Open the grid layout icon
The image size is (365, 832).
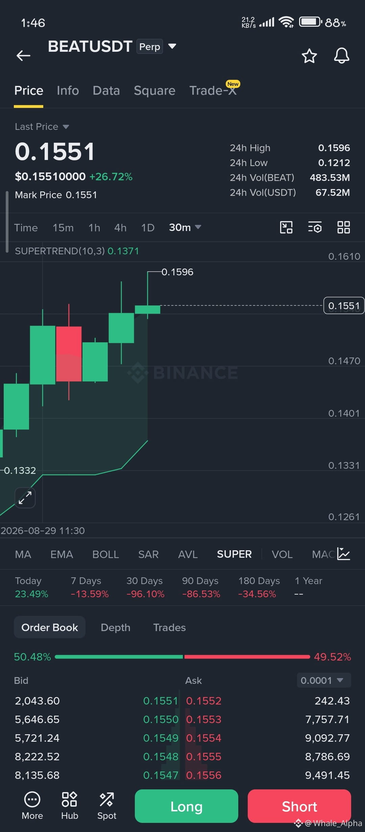point(344,227)
